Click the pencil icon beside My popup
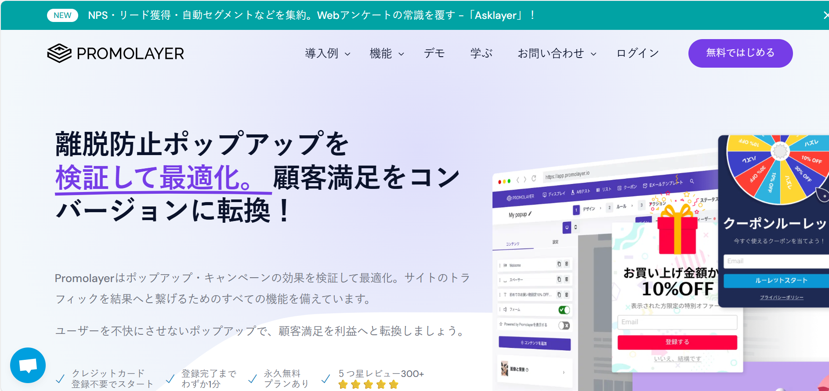 [530, 214]
